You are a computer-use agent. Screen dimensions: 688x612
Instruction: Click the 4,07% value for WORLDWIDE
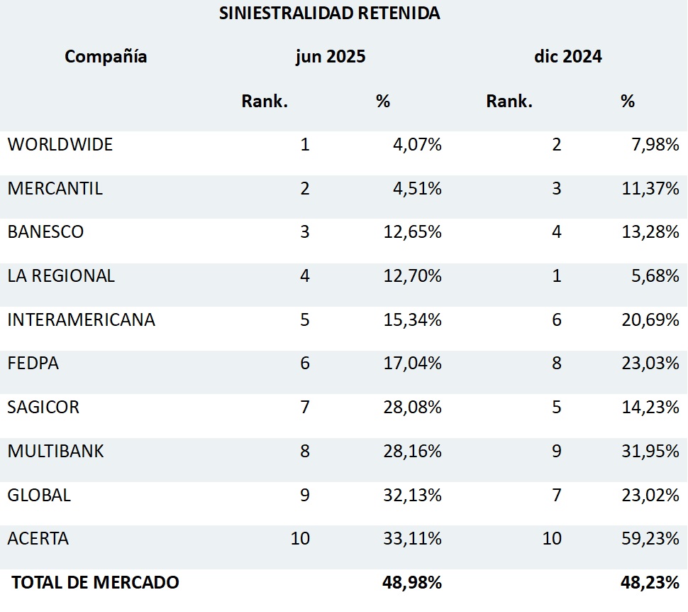click(417, 145)
